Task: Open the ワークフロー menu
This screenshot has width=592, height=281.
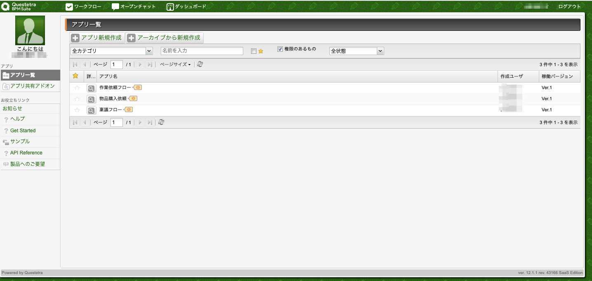Action: tap(84, 7)
